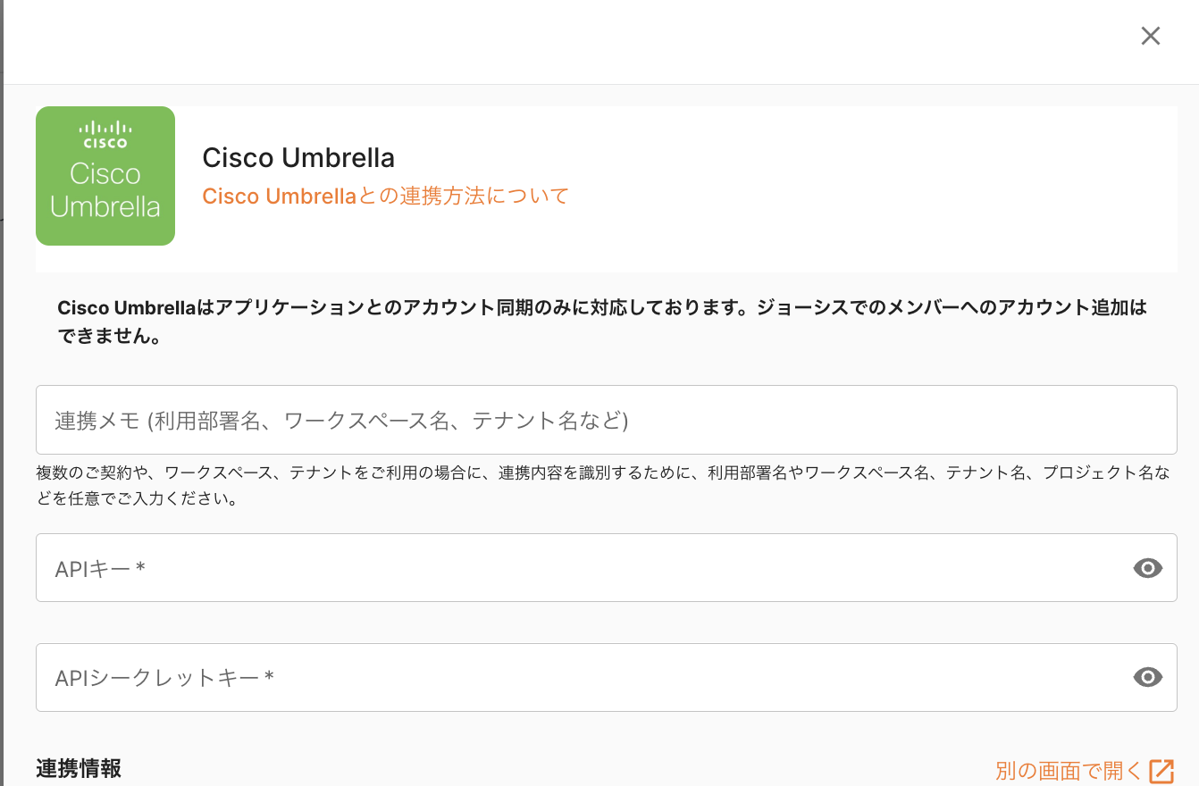The image size is (1199, 786).
Task: Click into the APIシークレットキー field
Action: tap(581, 678)
